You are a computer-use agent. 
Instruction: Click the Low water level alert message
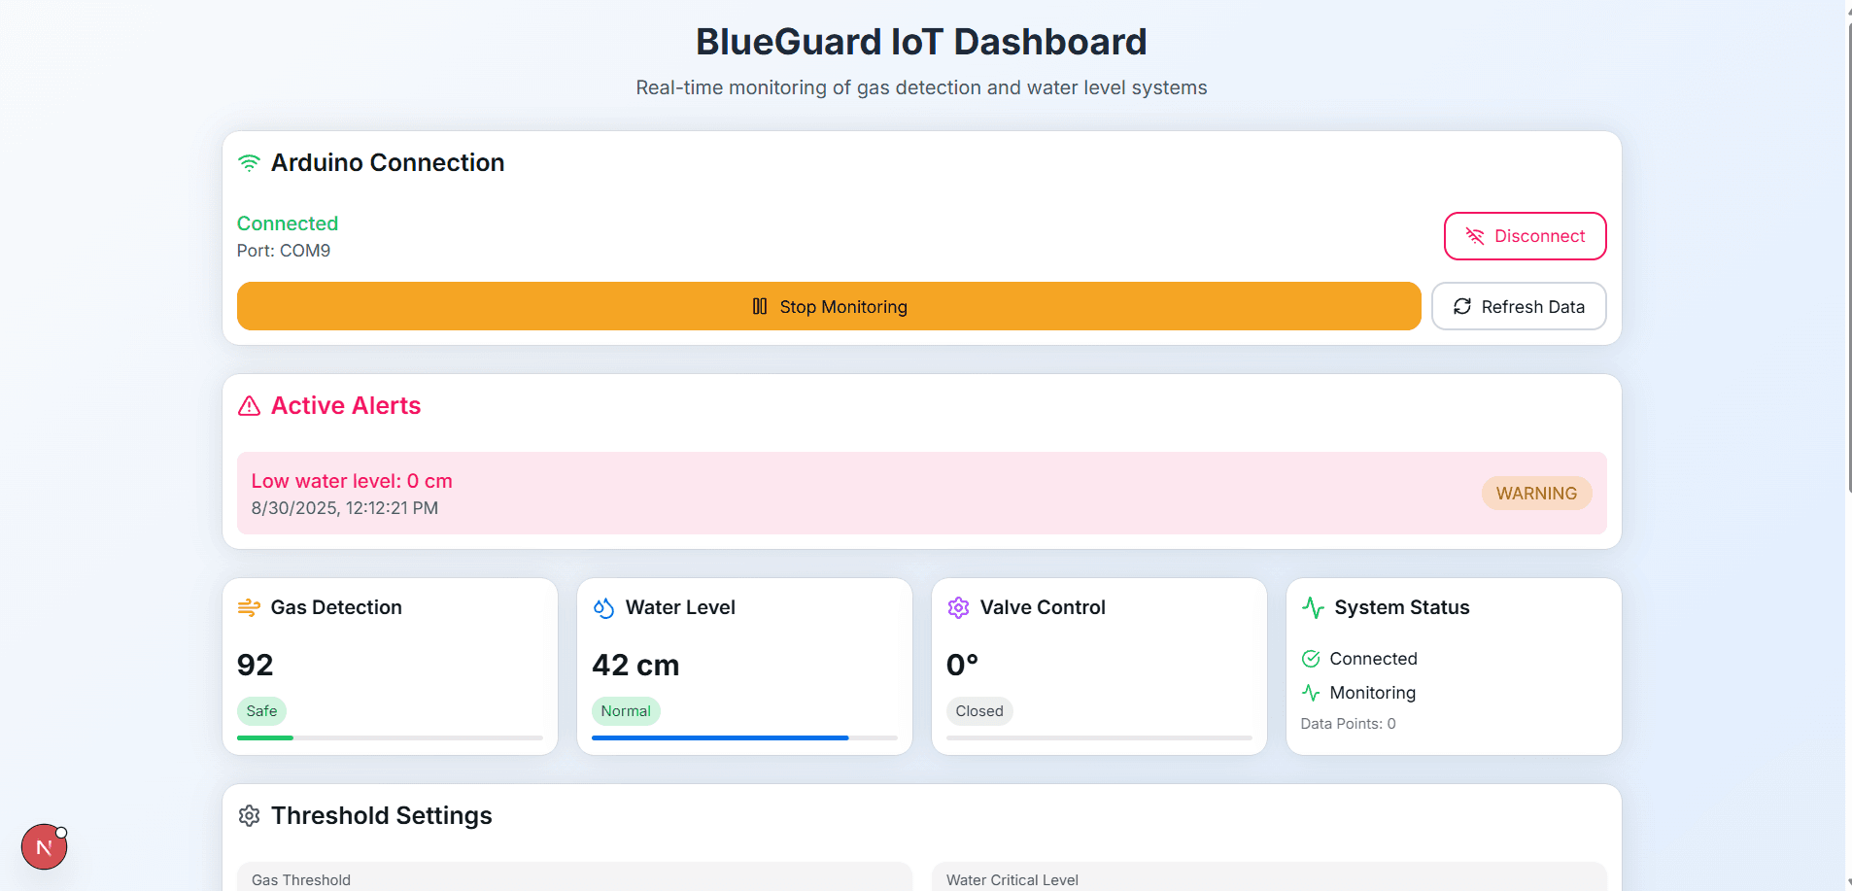tap(352, 482)
